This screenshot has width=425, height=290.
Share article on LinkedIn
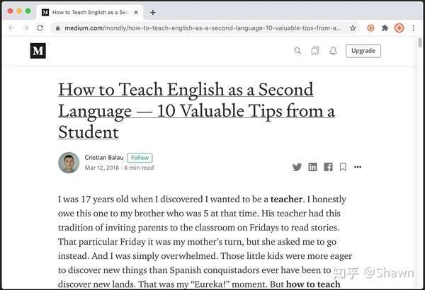tap(312, 167)
